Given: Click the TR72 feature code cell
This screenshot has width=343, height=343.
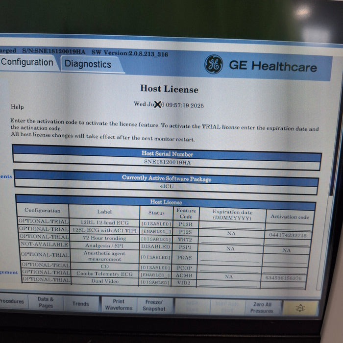Looking at the screenshot, I should pos(185,240).
